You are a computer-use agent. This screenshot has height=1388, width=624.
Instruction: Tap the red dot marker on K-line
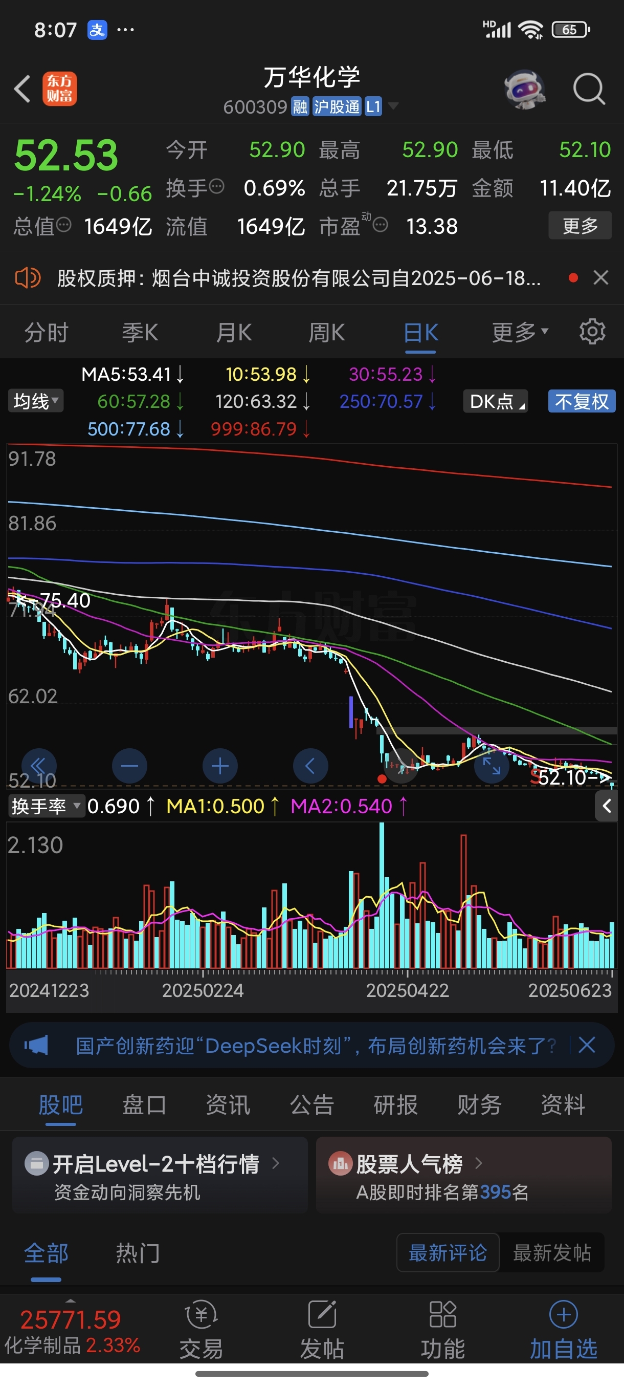pyautogui.click(x=382, y=778)
